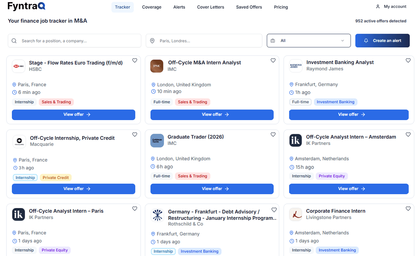Screen dimensions: 417x256
Task: Click the IK logo on Amsterdam analyst card
Action: 296,140
